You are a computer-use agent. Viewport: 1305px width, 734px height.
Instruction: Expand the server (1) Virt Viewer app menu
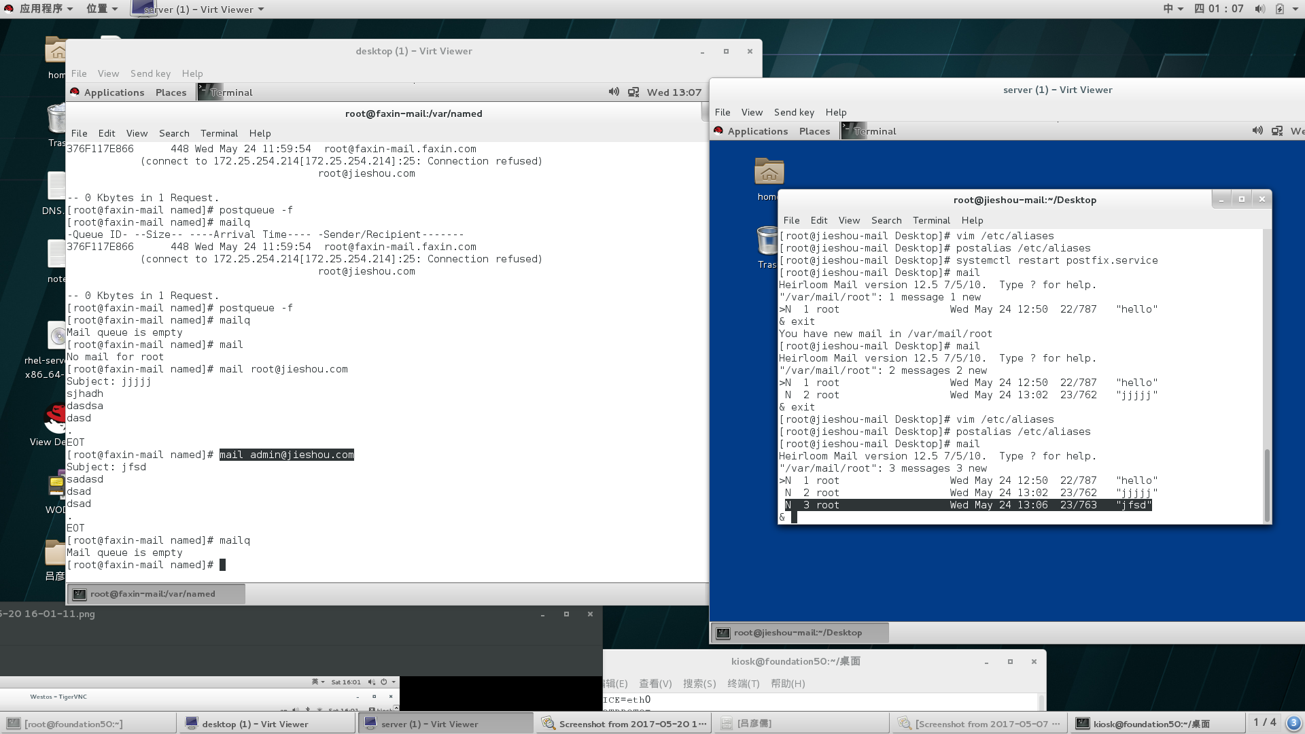[198, 9]
